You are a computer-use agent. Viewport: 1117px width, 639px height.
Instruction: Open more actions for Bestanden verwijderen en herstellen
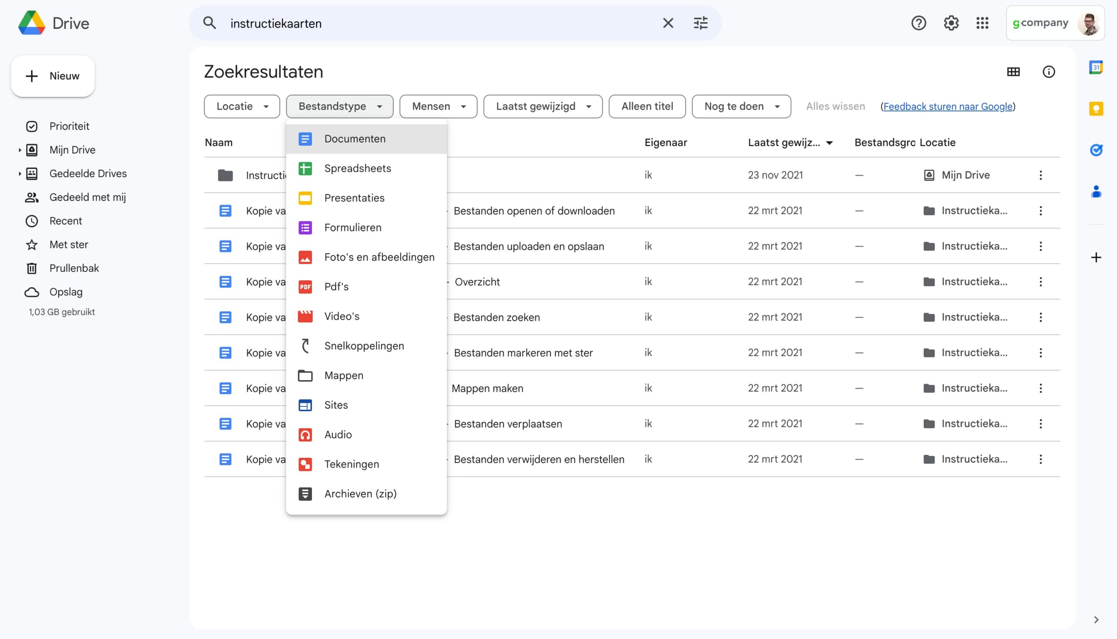[1040, 460]
